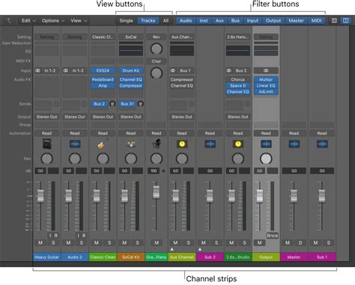Click the Drum Kit instrument slot
The image size is (355, 285).
(131, 70)
